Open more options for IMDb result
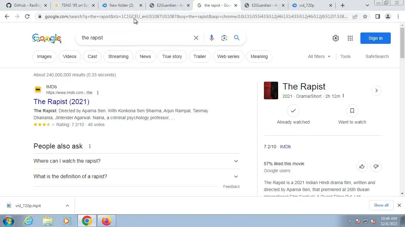 [x=97, y=93]
